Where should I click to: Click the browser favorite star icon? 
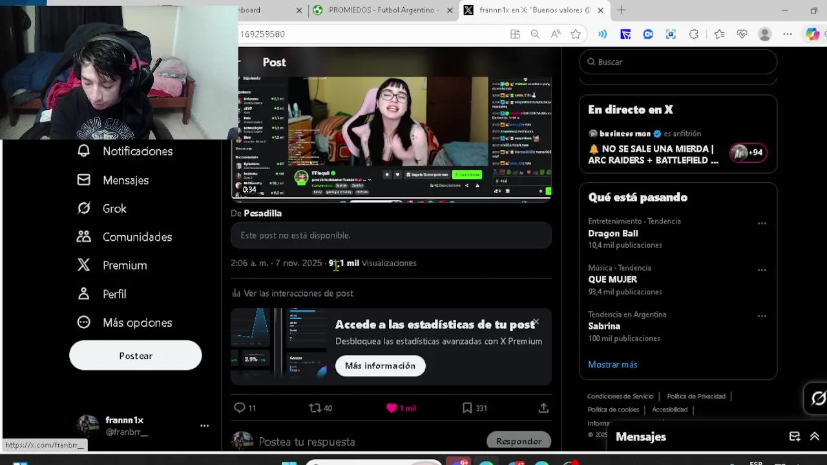[576, 34]
